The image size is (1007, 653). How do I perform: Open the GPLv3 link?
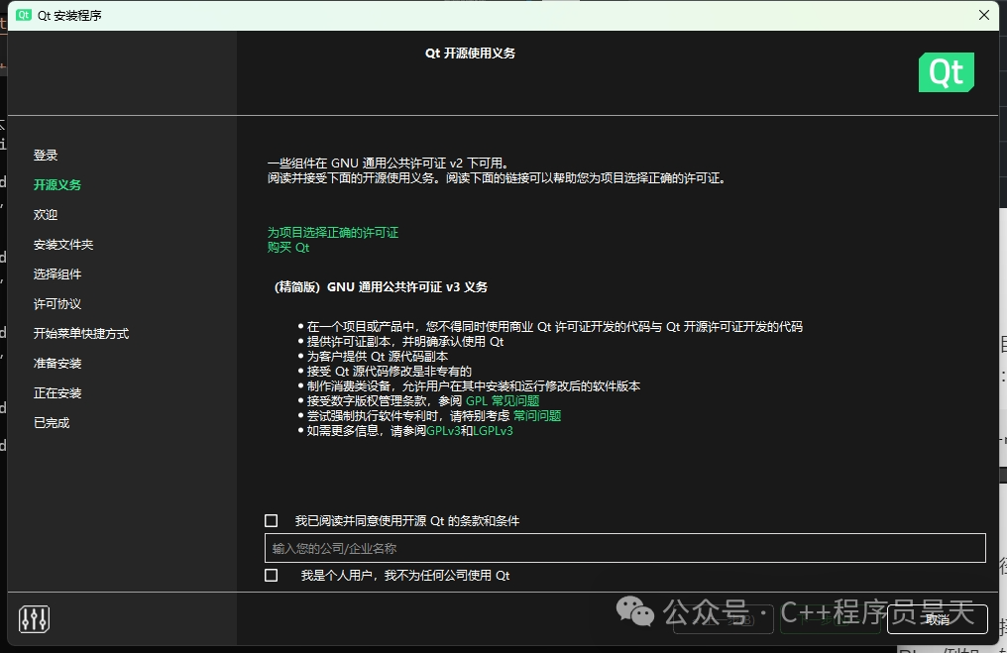[443, 430]
